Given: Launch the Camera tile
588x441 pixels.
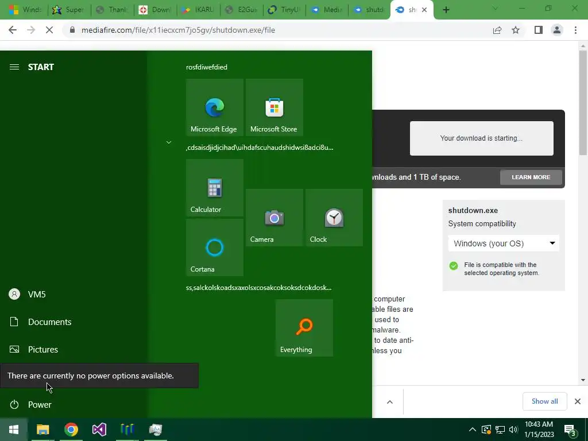Looking at the screenshot, I should coord(274,218).
